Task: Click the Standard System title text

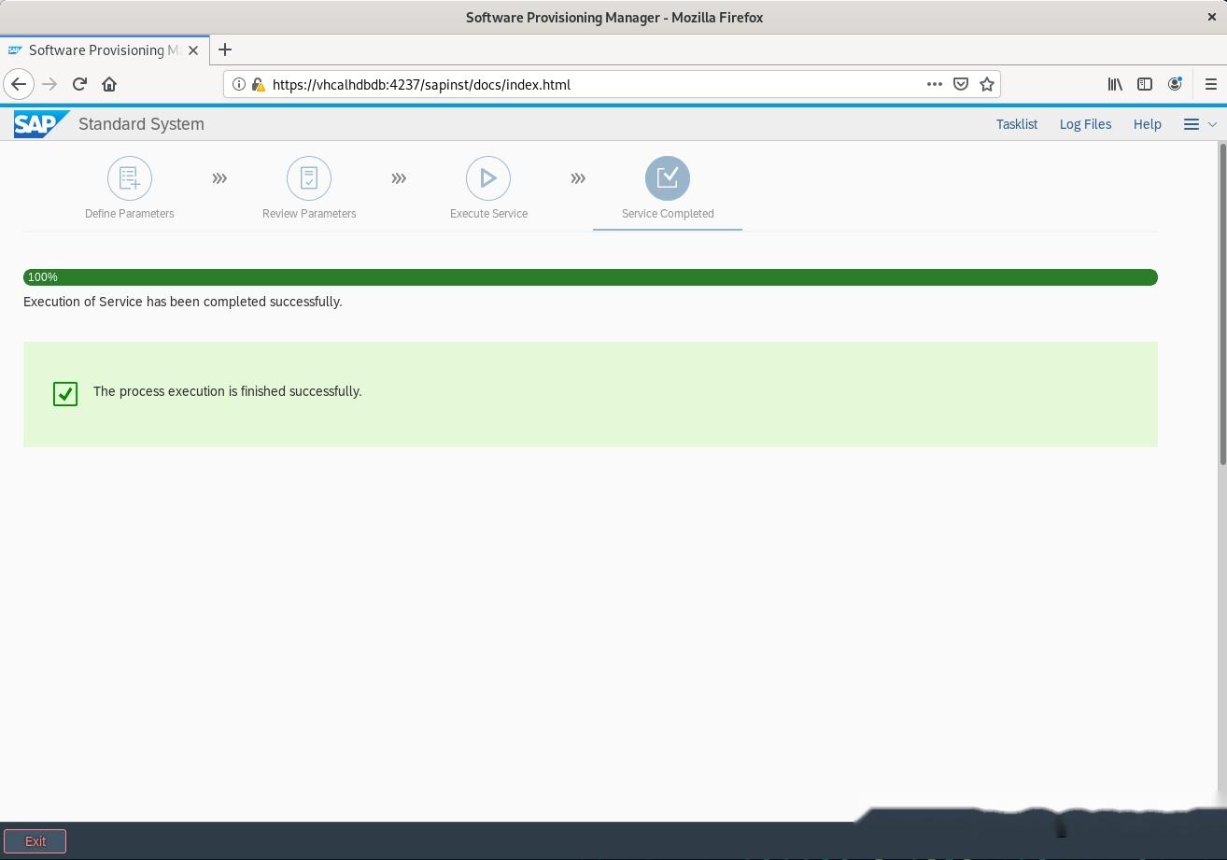Action: (x=141, y=124)
